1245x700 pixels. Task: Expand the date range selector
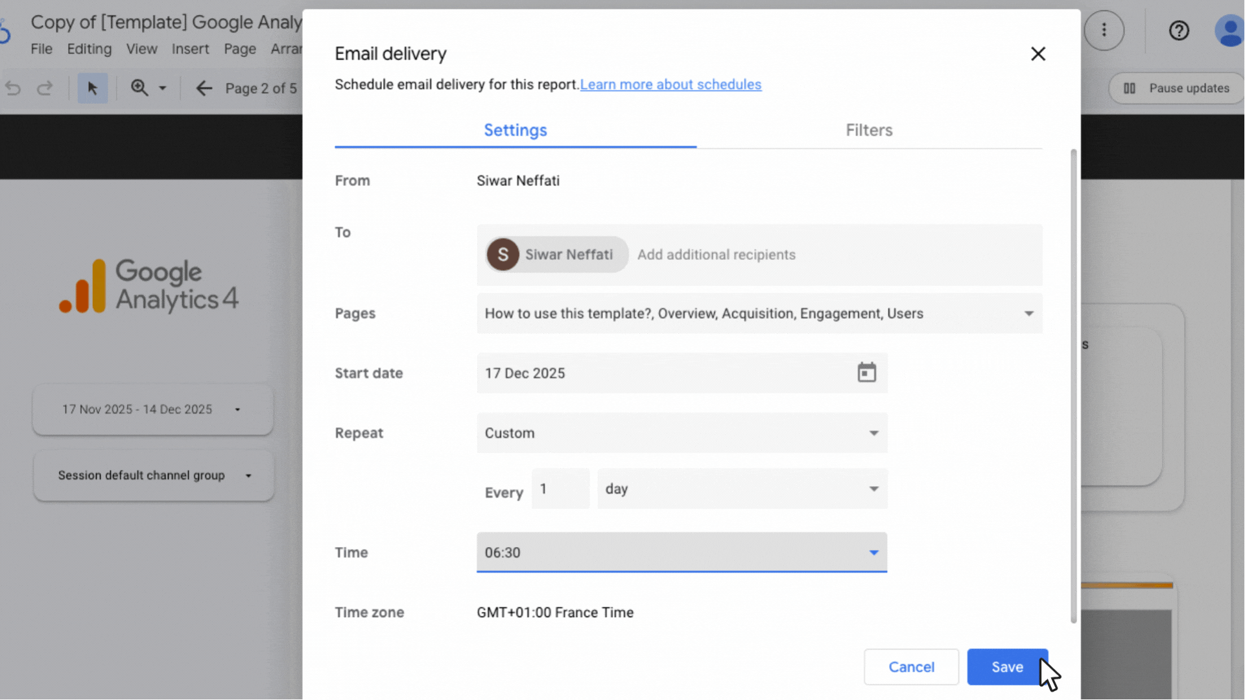(237, 409)
